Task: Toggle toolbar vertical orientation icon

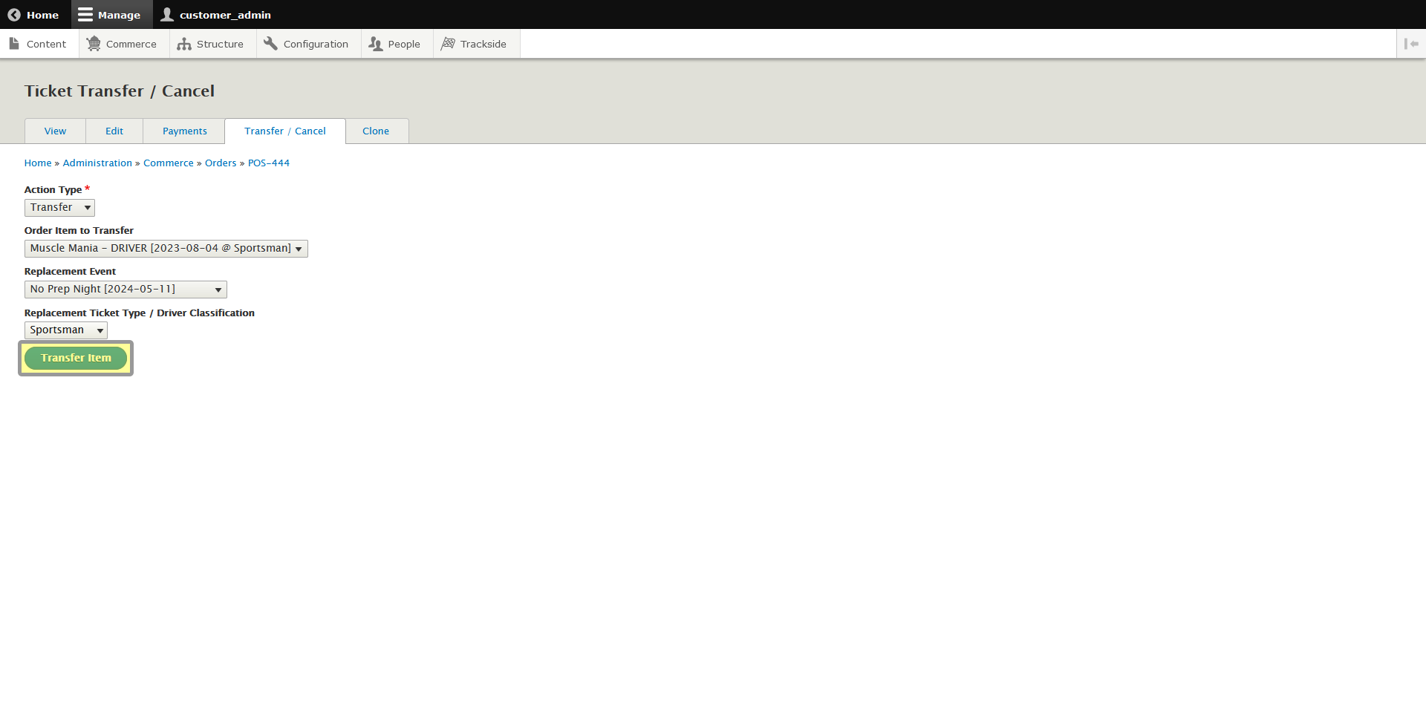Action: coord(1411,44)
